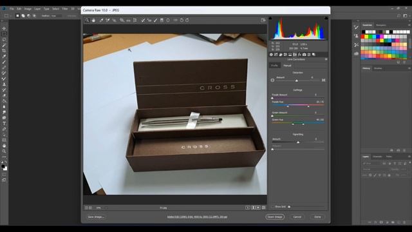Select the Camera Raw Crop tool
This screenshot has height=232, width=412.
(x=122, y=20)
